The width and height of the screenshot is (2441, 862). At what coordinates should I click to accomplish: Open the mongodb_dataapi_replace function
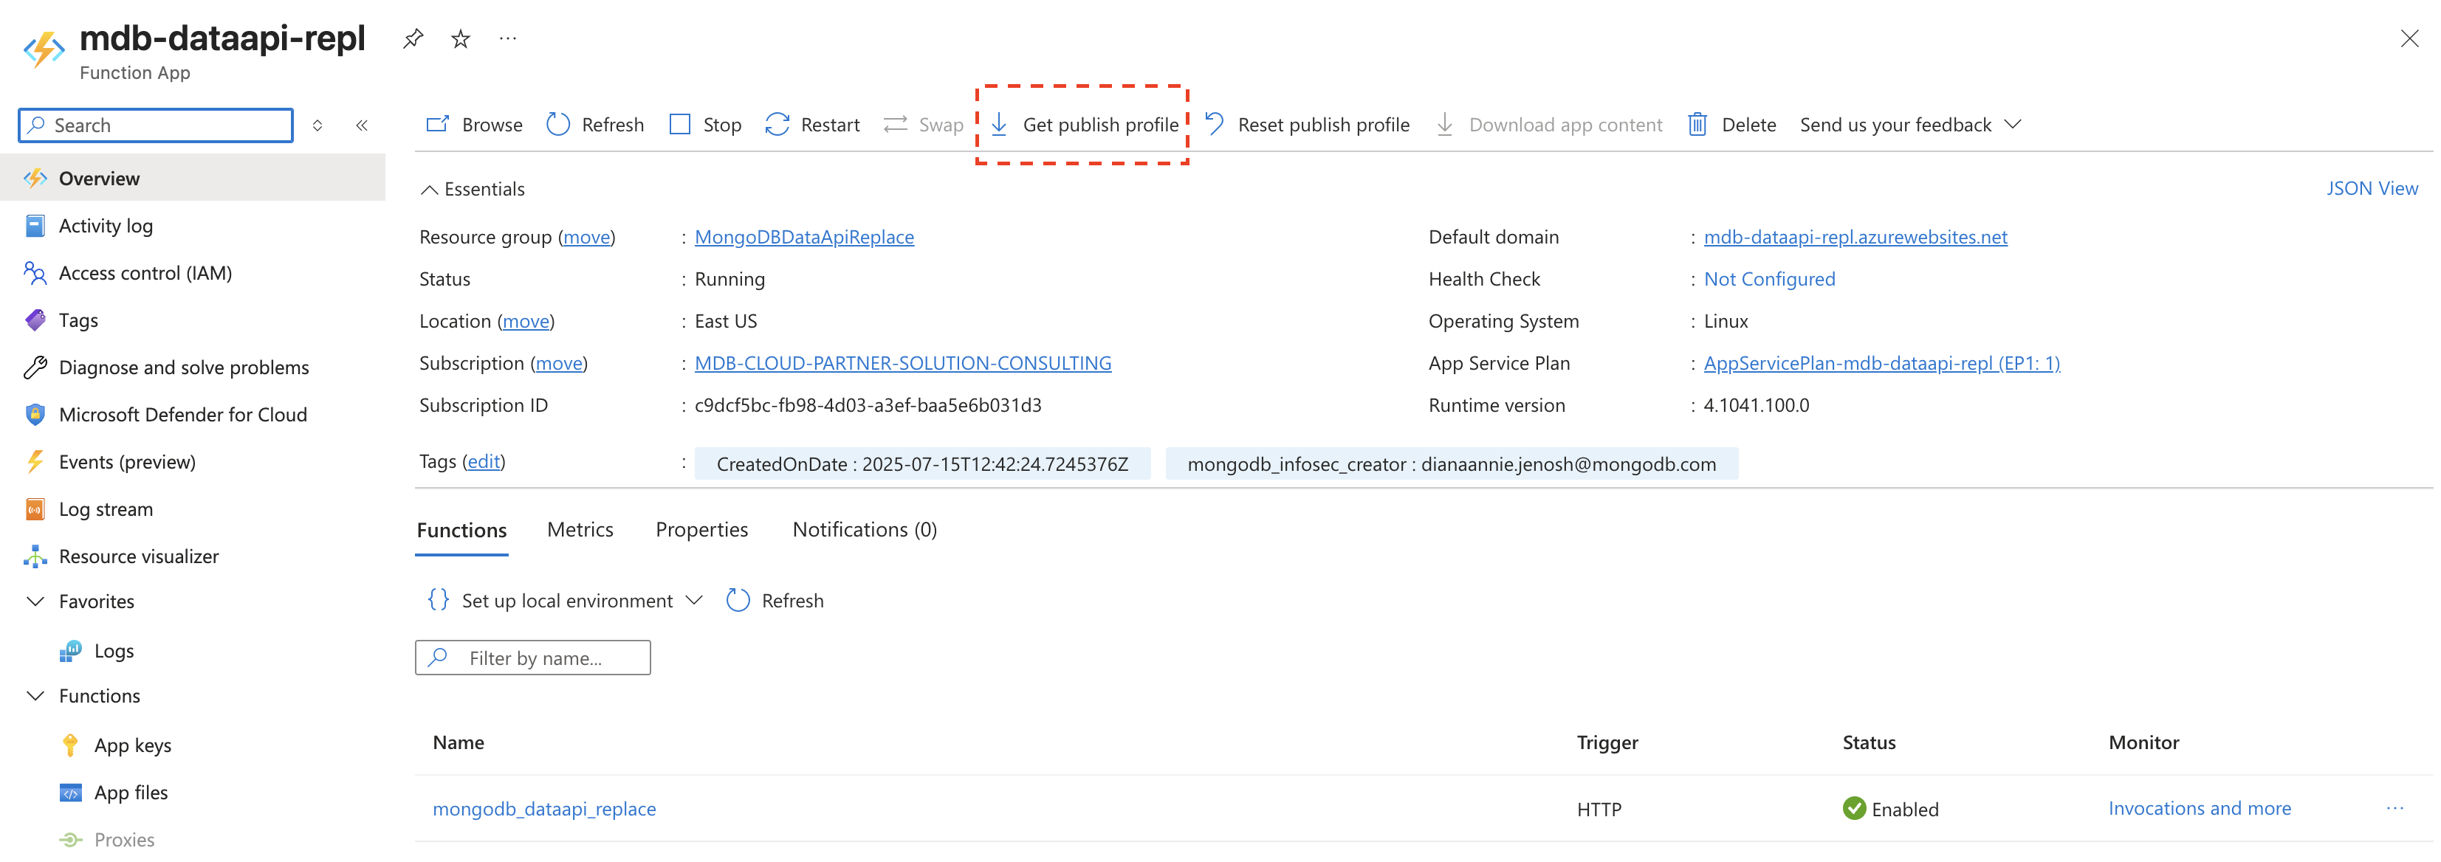pos(545,809)
